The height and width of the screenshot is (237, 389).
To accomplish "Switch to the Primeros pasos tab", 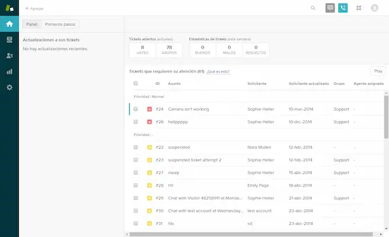I will (x=60, y=25).
